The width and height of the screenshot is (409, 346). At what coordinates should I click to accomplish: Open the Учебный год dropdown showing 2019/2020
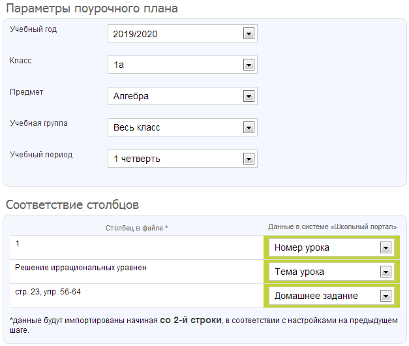point(182,34)
